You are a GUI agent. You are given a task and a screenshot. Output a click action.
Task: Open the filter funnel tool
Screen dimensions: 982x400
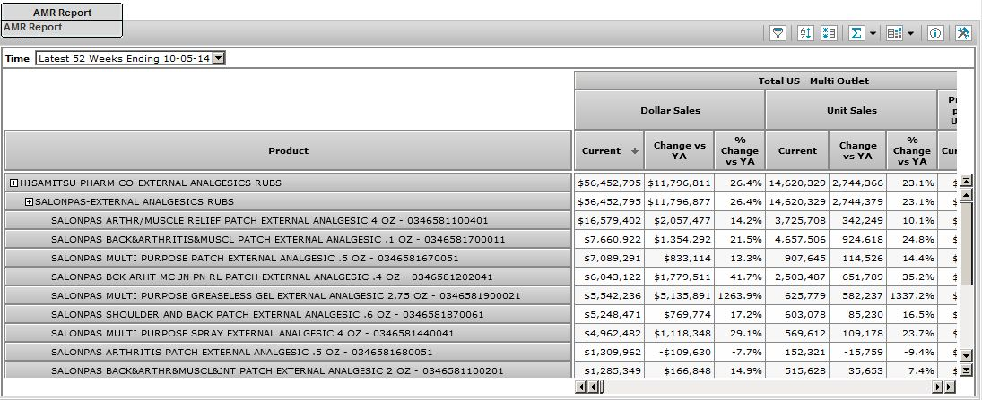click(x=778, y=33)
